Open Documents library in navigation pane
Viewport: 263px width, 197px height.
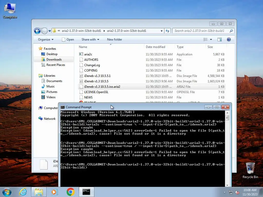pyautogui.click(x=54, y=81)
